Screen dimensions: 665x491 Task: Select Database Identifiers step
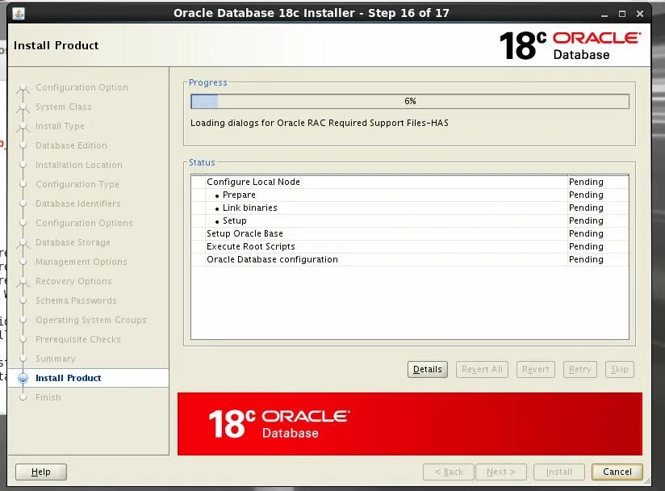pyautogui.click(x=78, y=204)
